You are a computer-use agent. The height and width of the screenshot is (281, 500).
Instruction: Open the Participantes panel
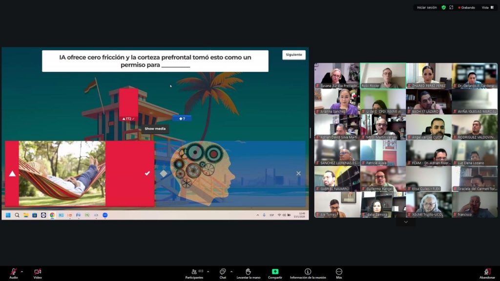click(194, 272)
